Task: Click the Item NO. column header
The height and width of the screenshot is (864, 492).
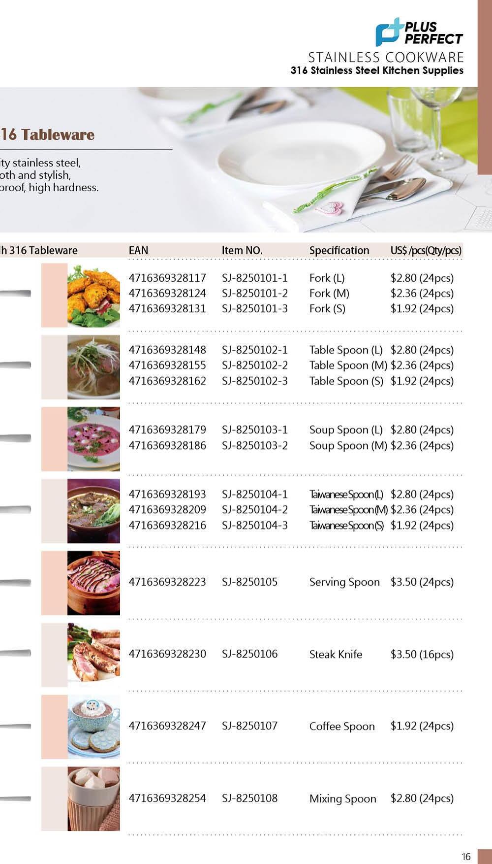Action: pos(242,250)
